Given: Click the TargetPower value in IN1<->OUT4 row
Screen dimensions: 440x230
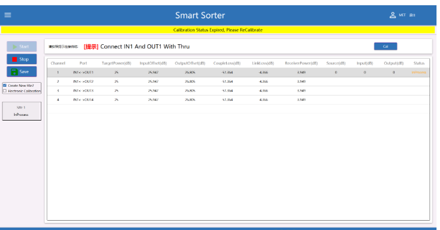Looking at the screenshot, I should [116, 100].
